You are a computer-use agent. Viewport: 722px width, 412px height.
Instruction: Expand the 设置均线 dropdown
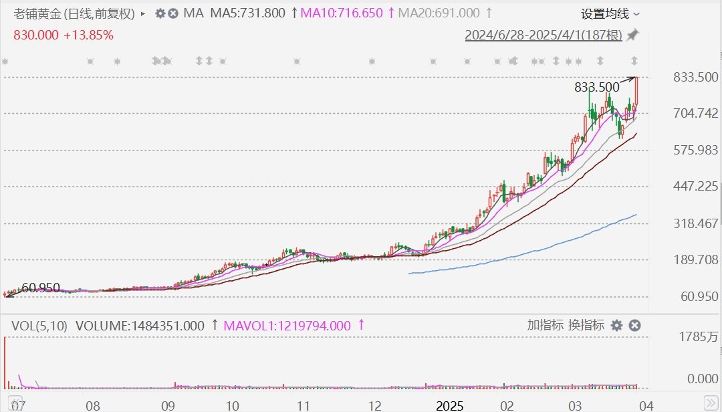click(x=610, y=14)
